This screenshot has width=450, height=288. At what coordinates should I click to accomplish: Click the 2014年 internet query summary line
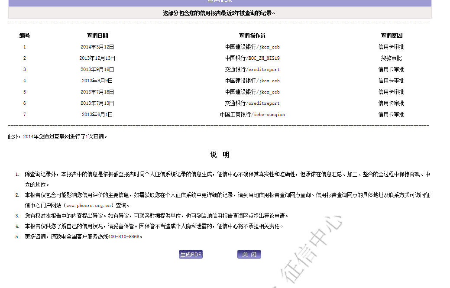[58, 137]
